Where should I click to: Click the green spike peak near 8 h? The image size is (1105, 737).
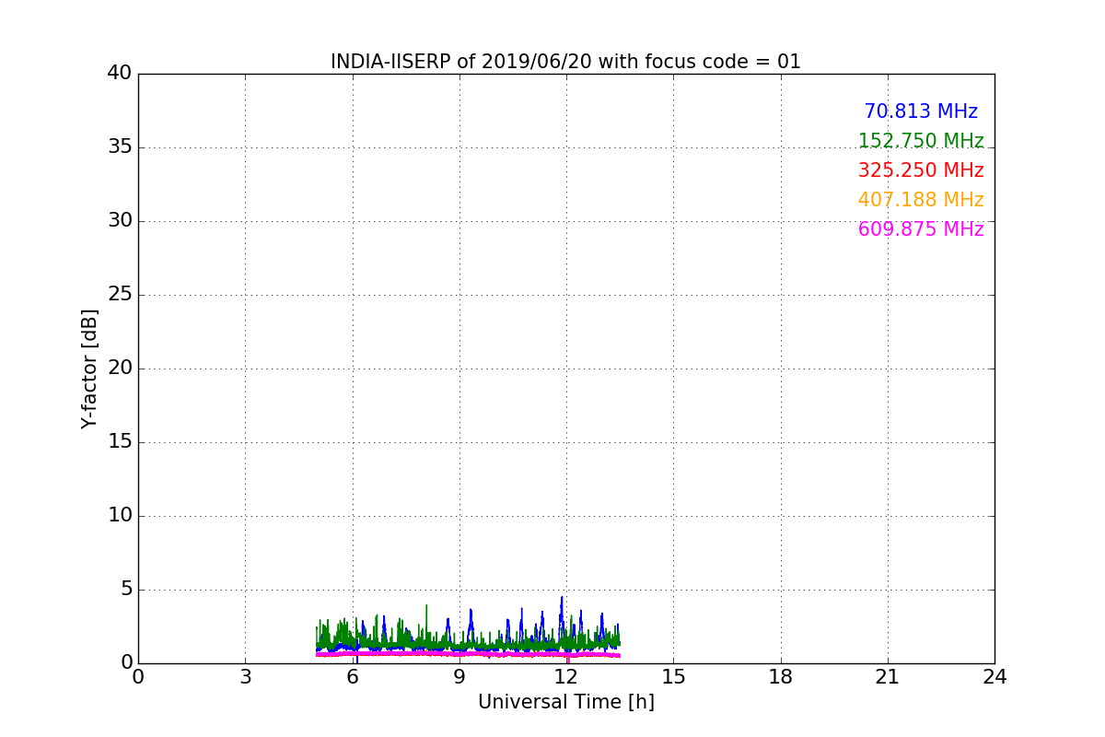426,606
